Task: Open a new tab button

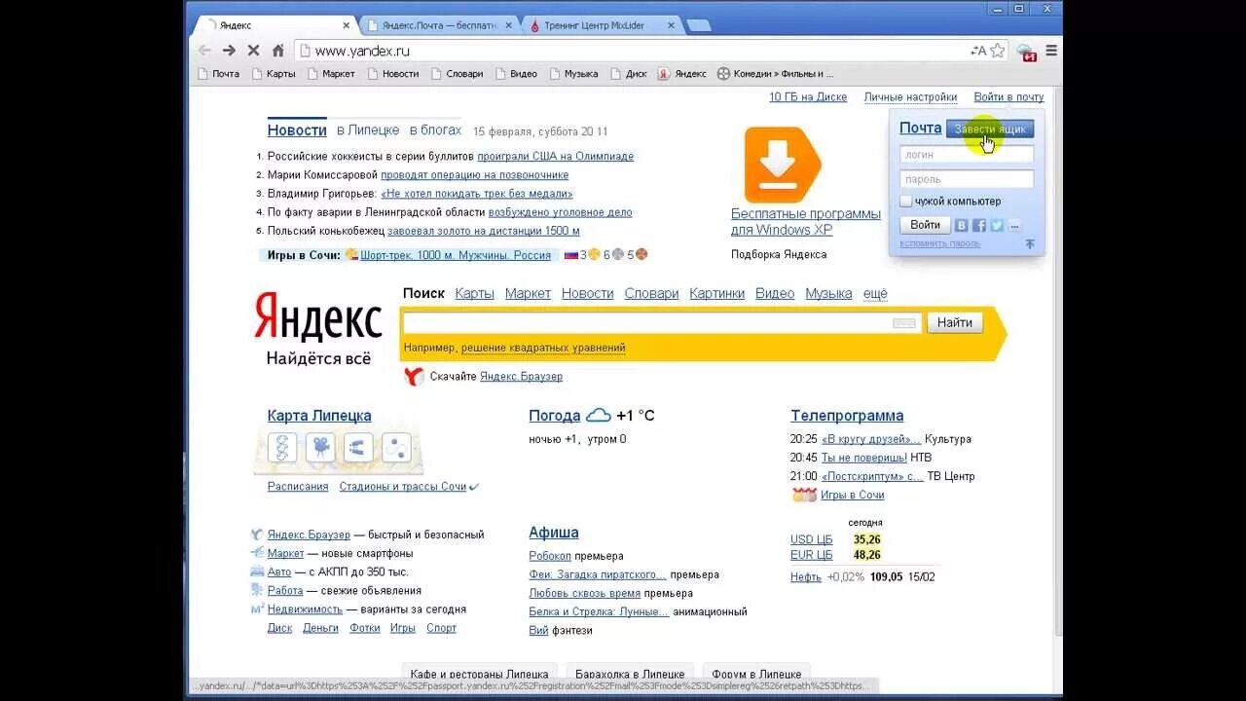Action: [698, 25]
